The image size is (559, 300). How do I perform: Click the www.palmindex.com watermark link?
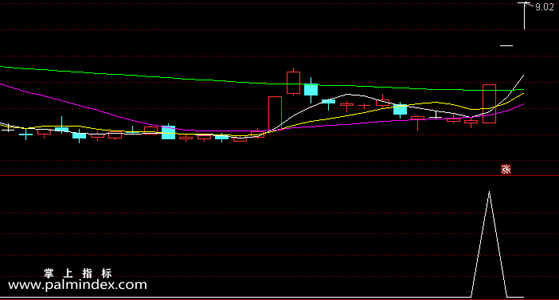[x=77, y=285]
